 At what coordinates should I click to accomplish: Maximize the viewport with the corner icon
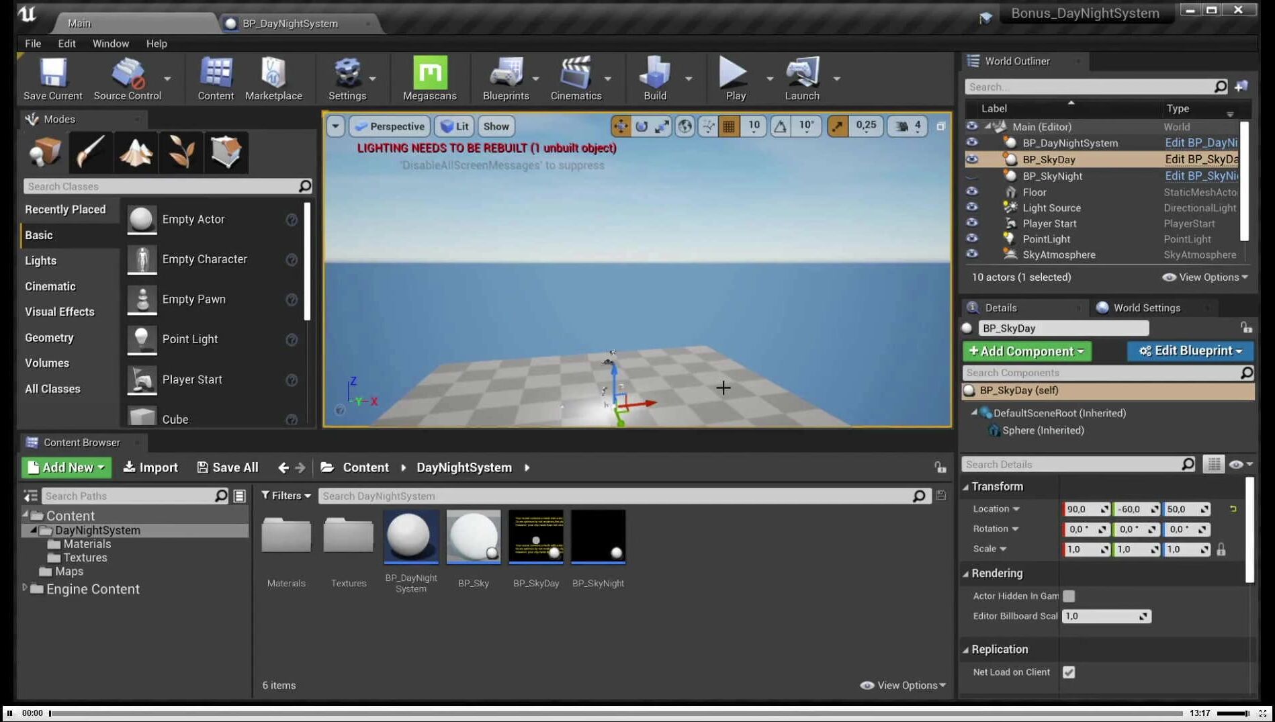pos(940,126)
